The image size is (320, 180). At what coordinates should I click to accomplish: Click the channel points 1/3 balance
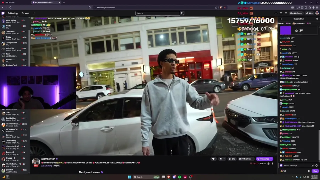283,171
